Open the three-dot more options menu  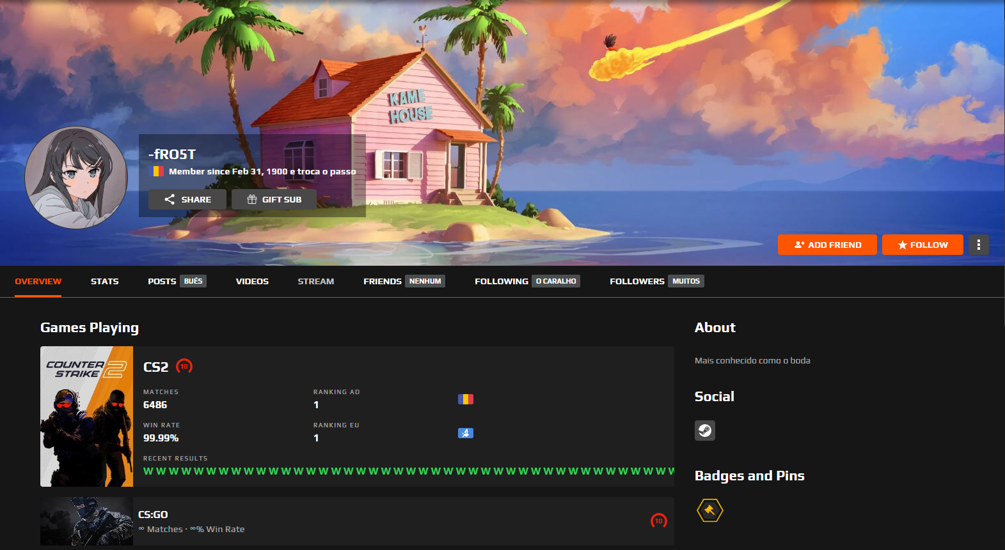[978, 245]
